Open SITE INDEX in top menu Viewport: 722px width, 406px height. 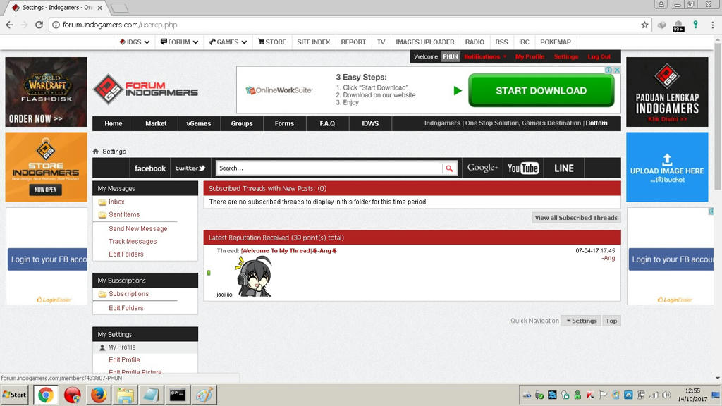tap(314, 42)
